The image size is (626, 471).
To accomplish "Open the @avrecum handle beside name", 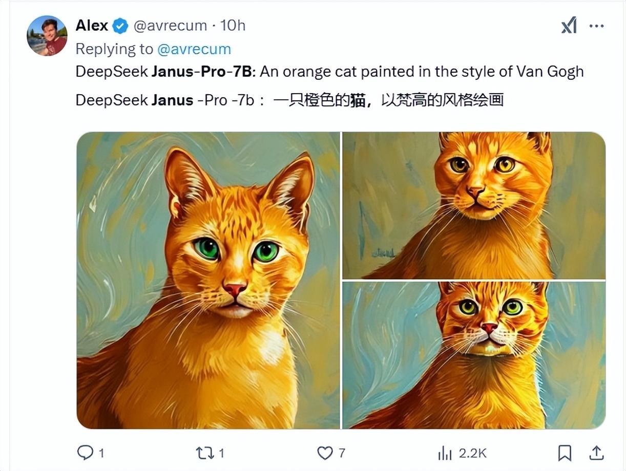I will point(171,26).
